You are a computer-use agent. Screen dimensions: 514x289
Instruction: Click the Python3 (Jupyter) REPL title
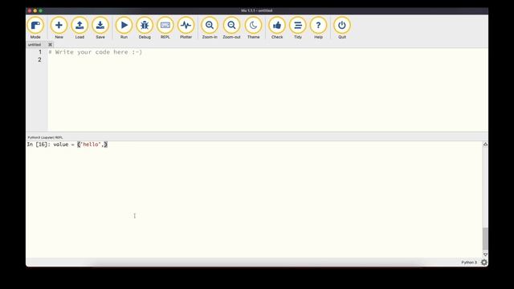point(45,137)
